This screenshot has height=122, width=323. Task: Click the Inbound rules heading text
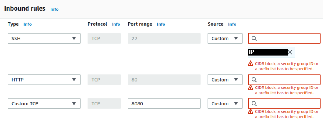pyautogui.click(x=25, y=9)
